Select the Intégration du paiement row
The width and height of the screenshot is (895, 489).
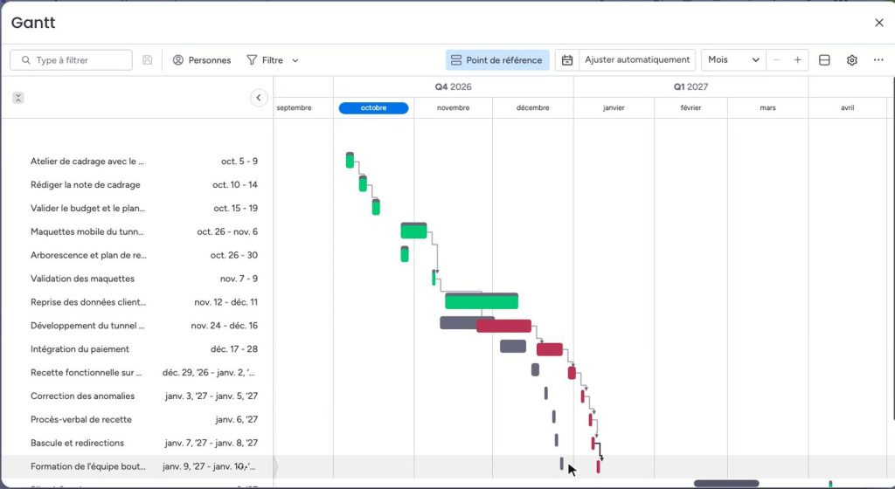pos(137,348)
